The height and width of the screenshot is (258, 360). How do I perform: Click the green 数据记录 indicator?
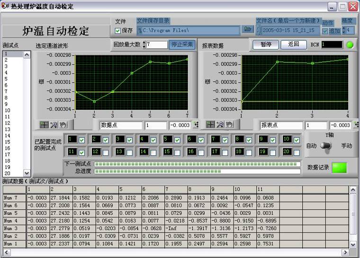[339, 168]
